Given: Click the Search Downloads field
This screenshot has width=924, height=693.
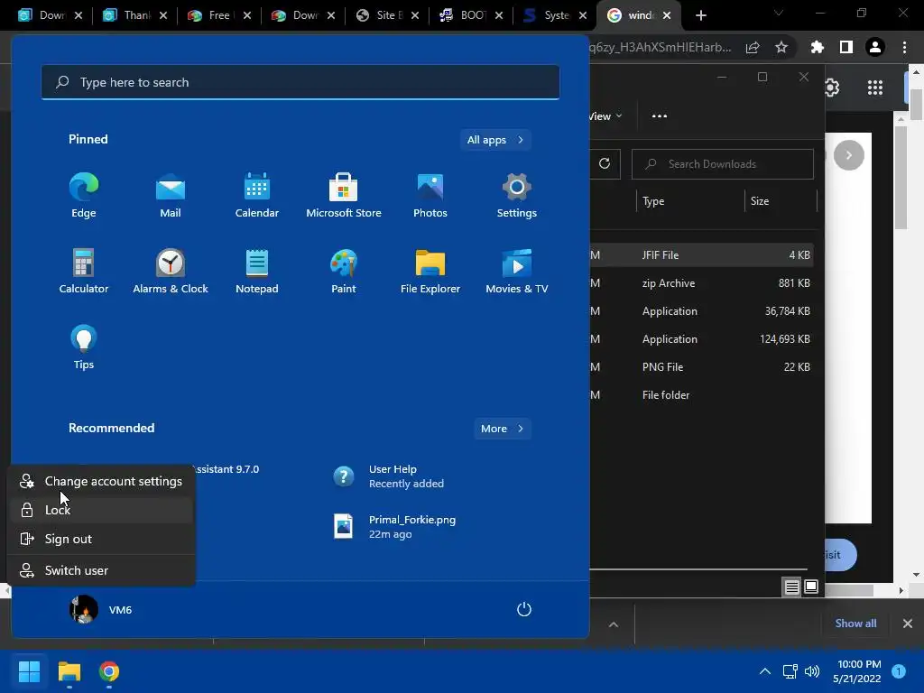Looking at the screenshot, I should [x=723, y=164].
